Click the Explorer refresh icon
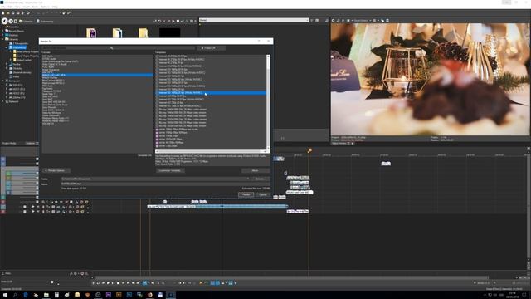The width and height of the screenshot is (531, 299). tap(159, 21)
